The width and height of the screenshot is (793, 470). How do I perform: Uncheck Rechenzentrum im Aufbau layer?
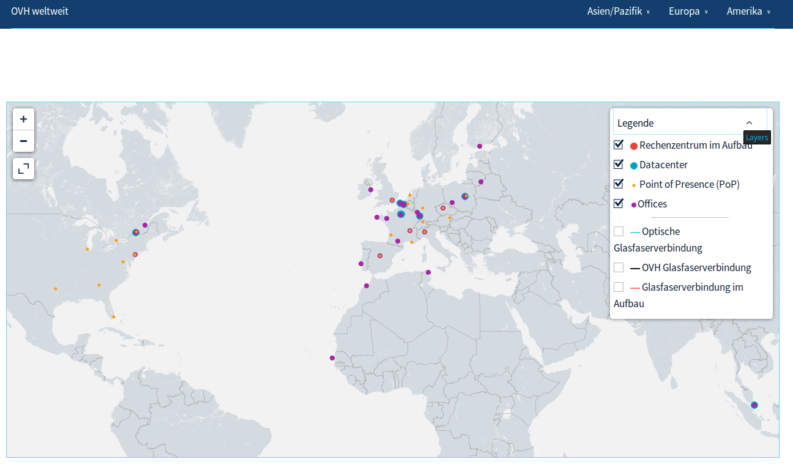pyautogui.click(x=619, y=145)
